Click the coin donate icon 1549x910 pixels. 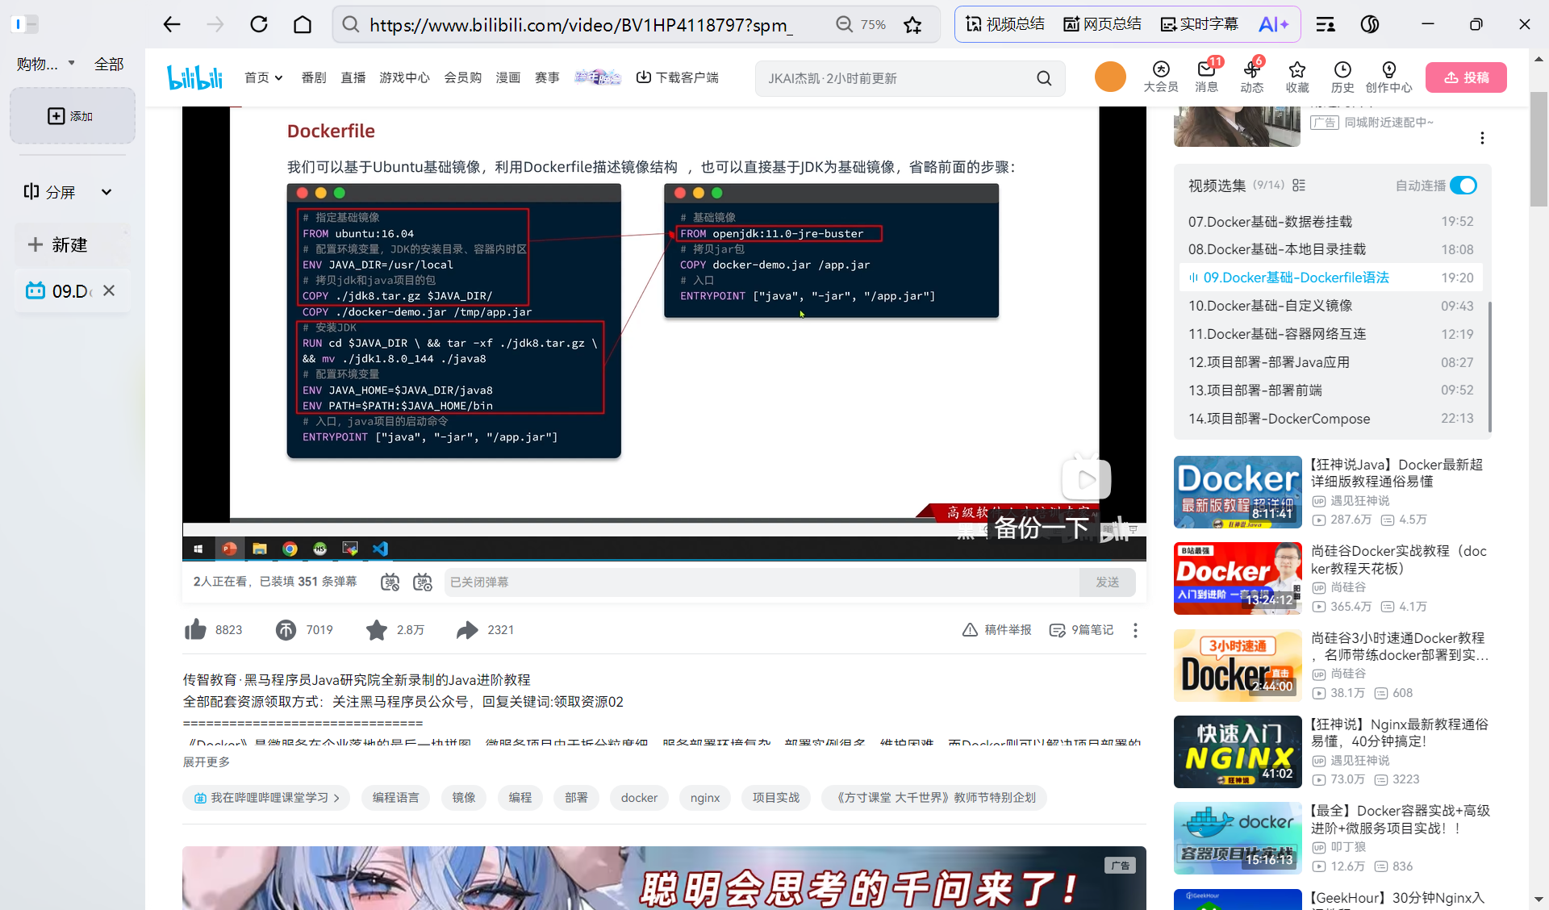(x=286, y=630)
